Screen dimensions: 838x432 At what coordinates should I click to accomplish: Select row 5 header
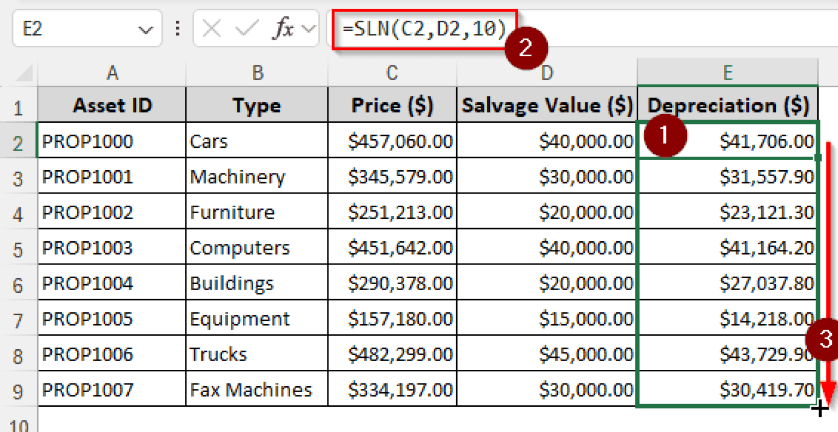[x=18, y=247]
